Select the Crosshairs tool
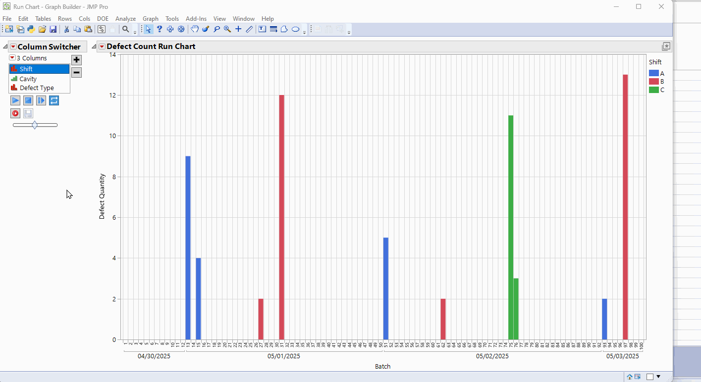701x382 pixels. pos(238,29)
